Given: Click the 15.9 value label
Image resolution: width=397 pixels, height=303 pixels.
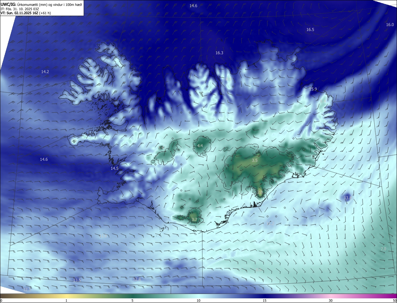Looking at the screenshot, I should tap(313, 89).
